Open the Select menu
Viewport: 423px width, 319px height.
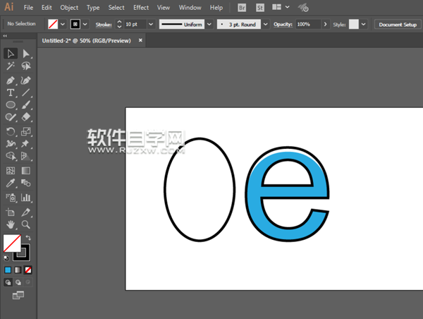coord(116,8)
